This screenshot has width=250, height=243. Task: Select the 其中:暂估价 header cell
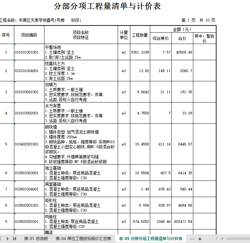pyautogui.click(x=205, y=38)
